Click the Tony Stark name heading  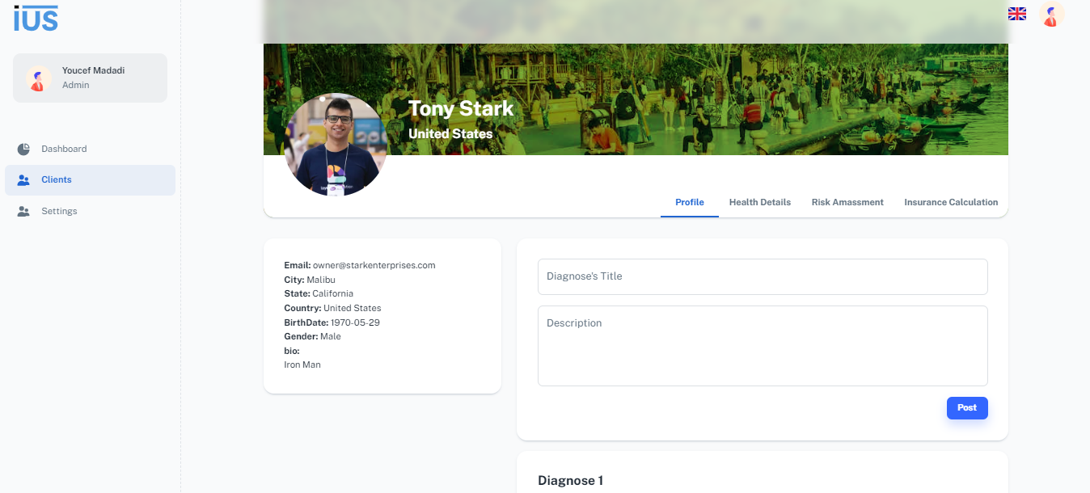(x=461, y=108)
